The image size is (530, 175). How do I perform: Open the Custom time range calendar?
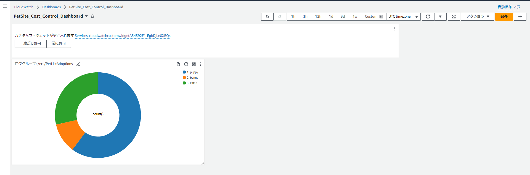coord(374,17)
